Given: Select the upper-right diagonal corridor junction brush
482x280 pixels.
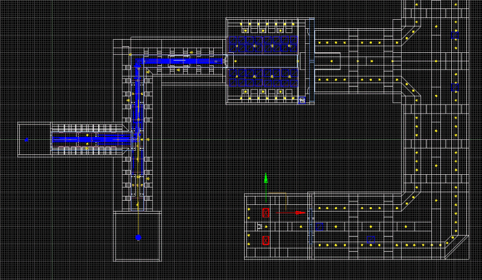Looking at the screenshot, I should click(411, 35).
